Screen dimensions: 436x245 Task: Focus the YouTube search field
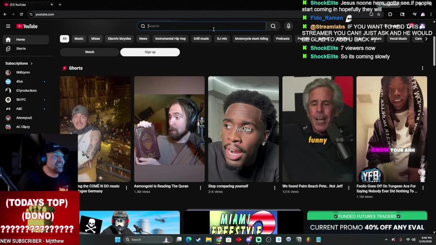(x=201, y=26)
